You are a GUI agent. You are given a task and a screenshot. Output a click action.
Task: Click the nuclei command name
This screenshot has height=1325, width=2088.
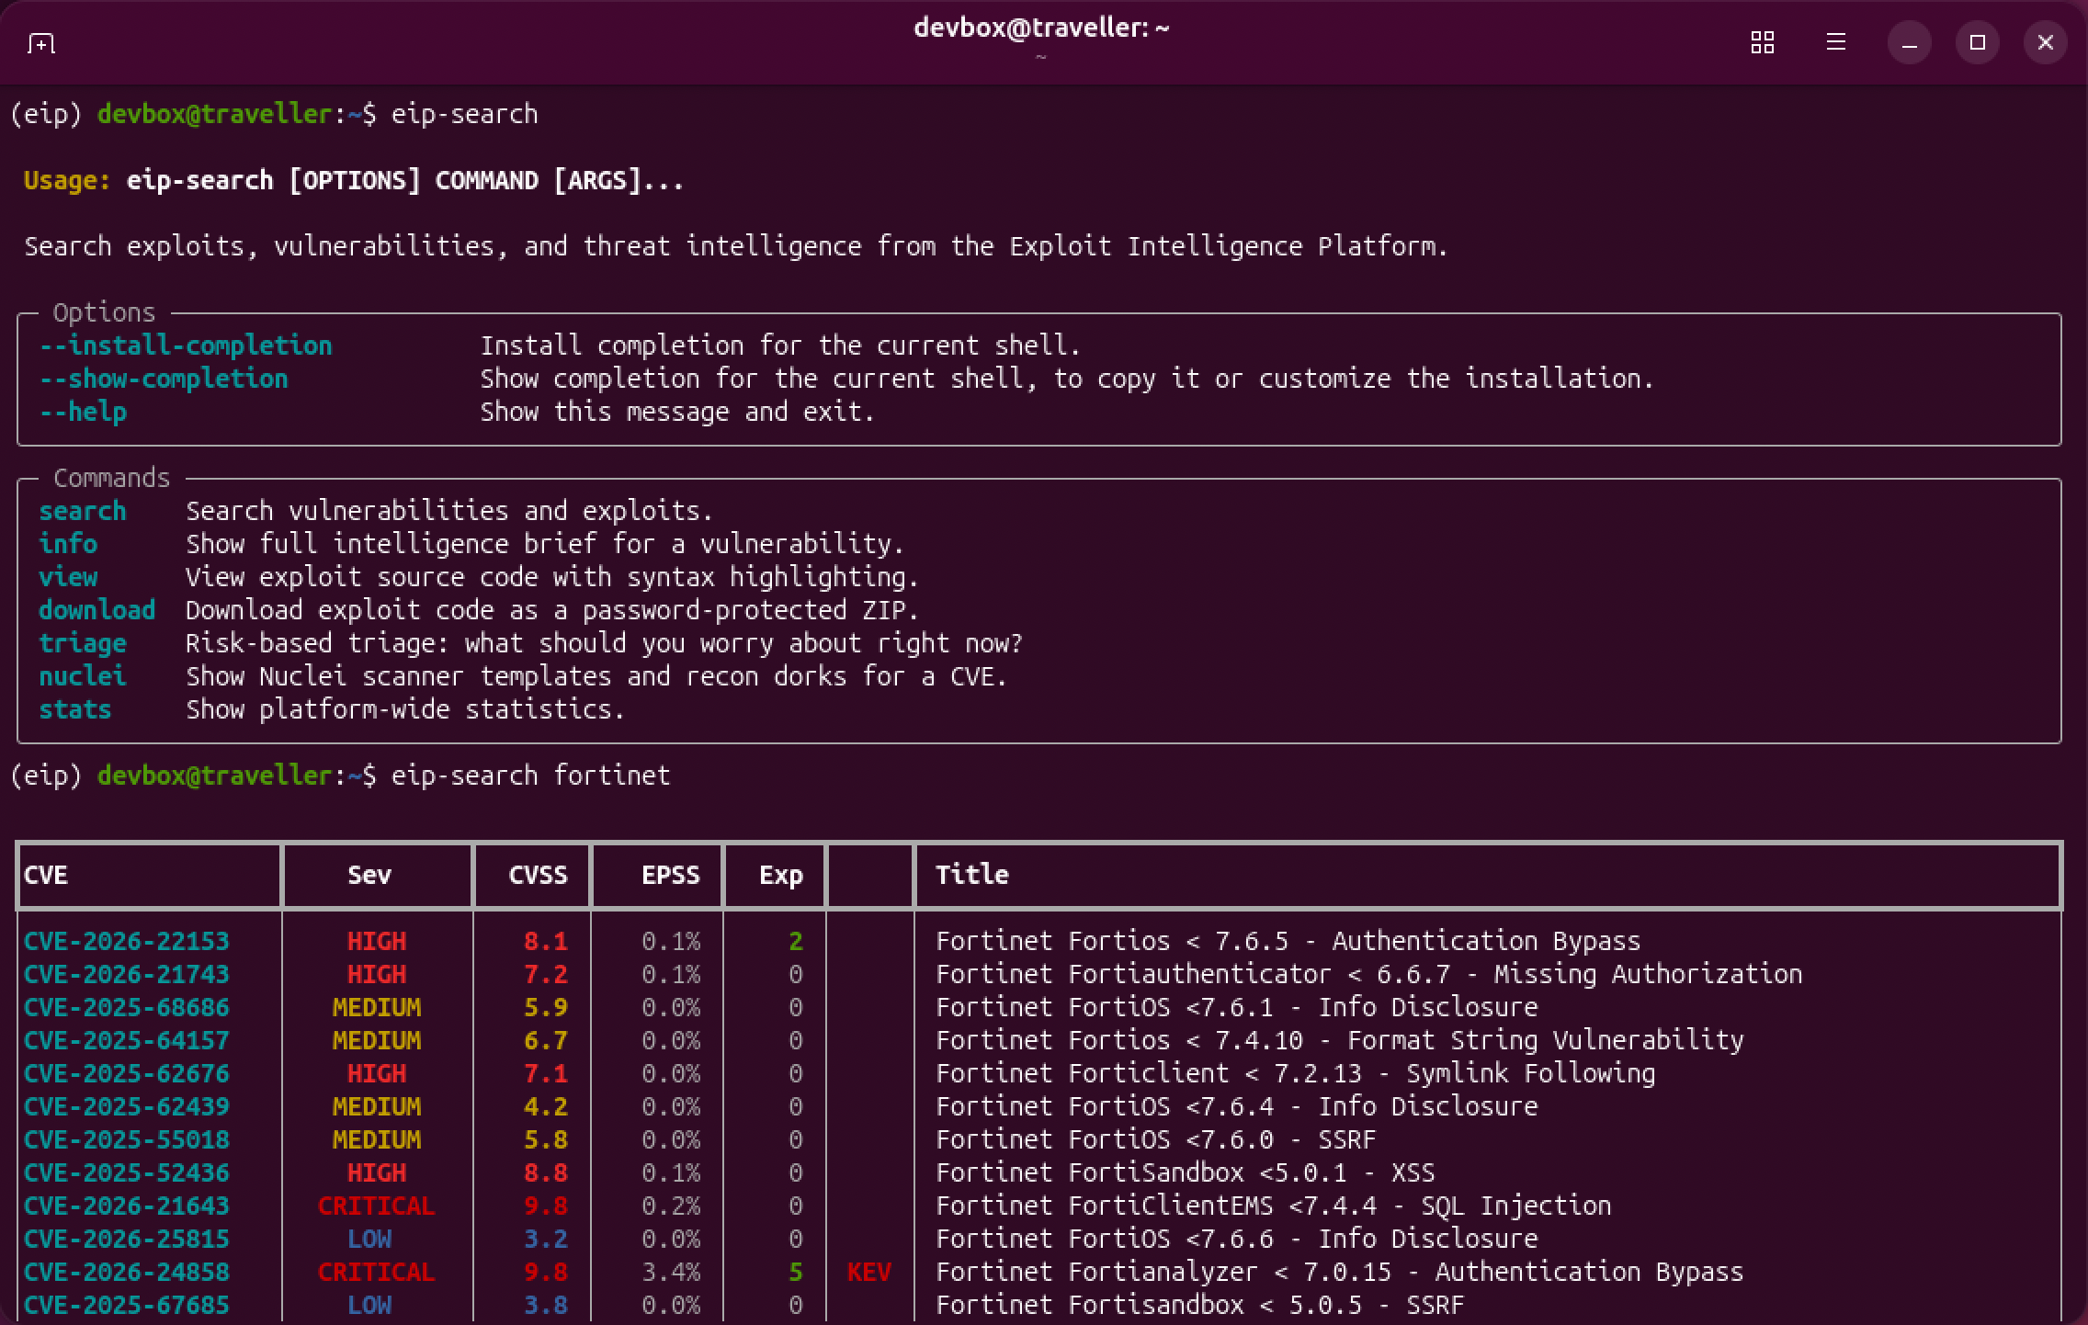[83, 676]
